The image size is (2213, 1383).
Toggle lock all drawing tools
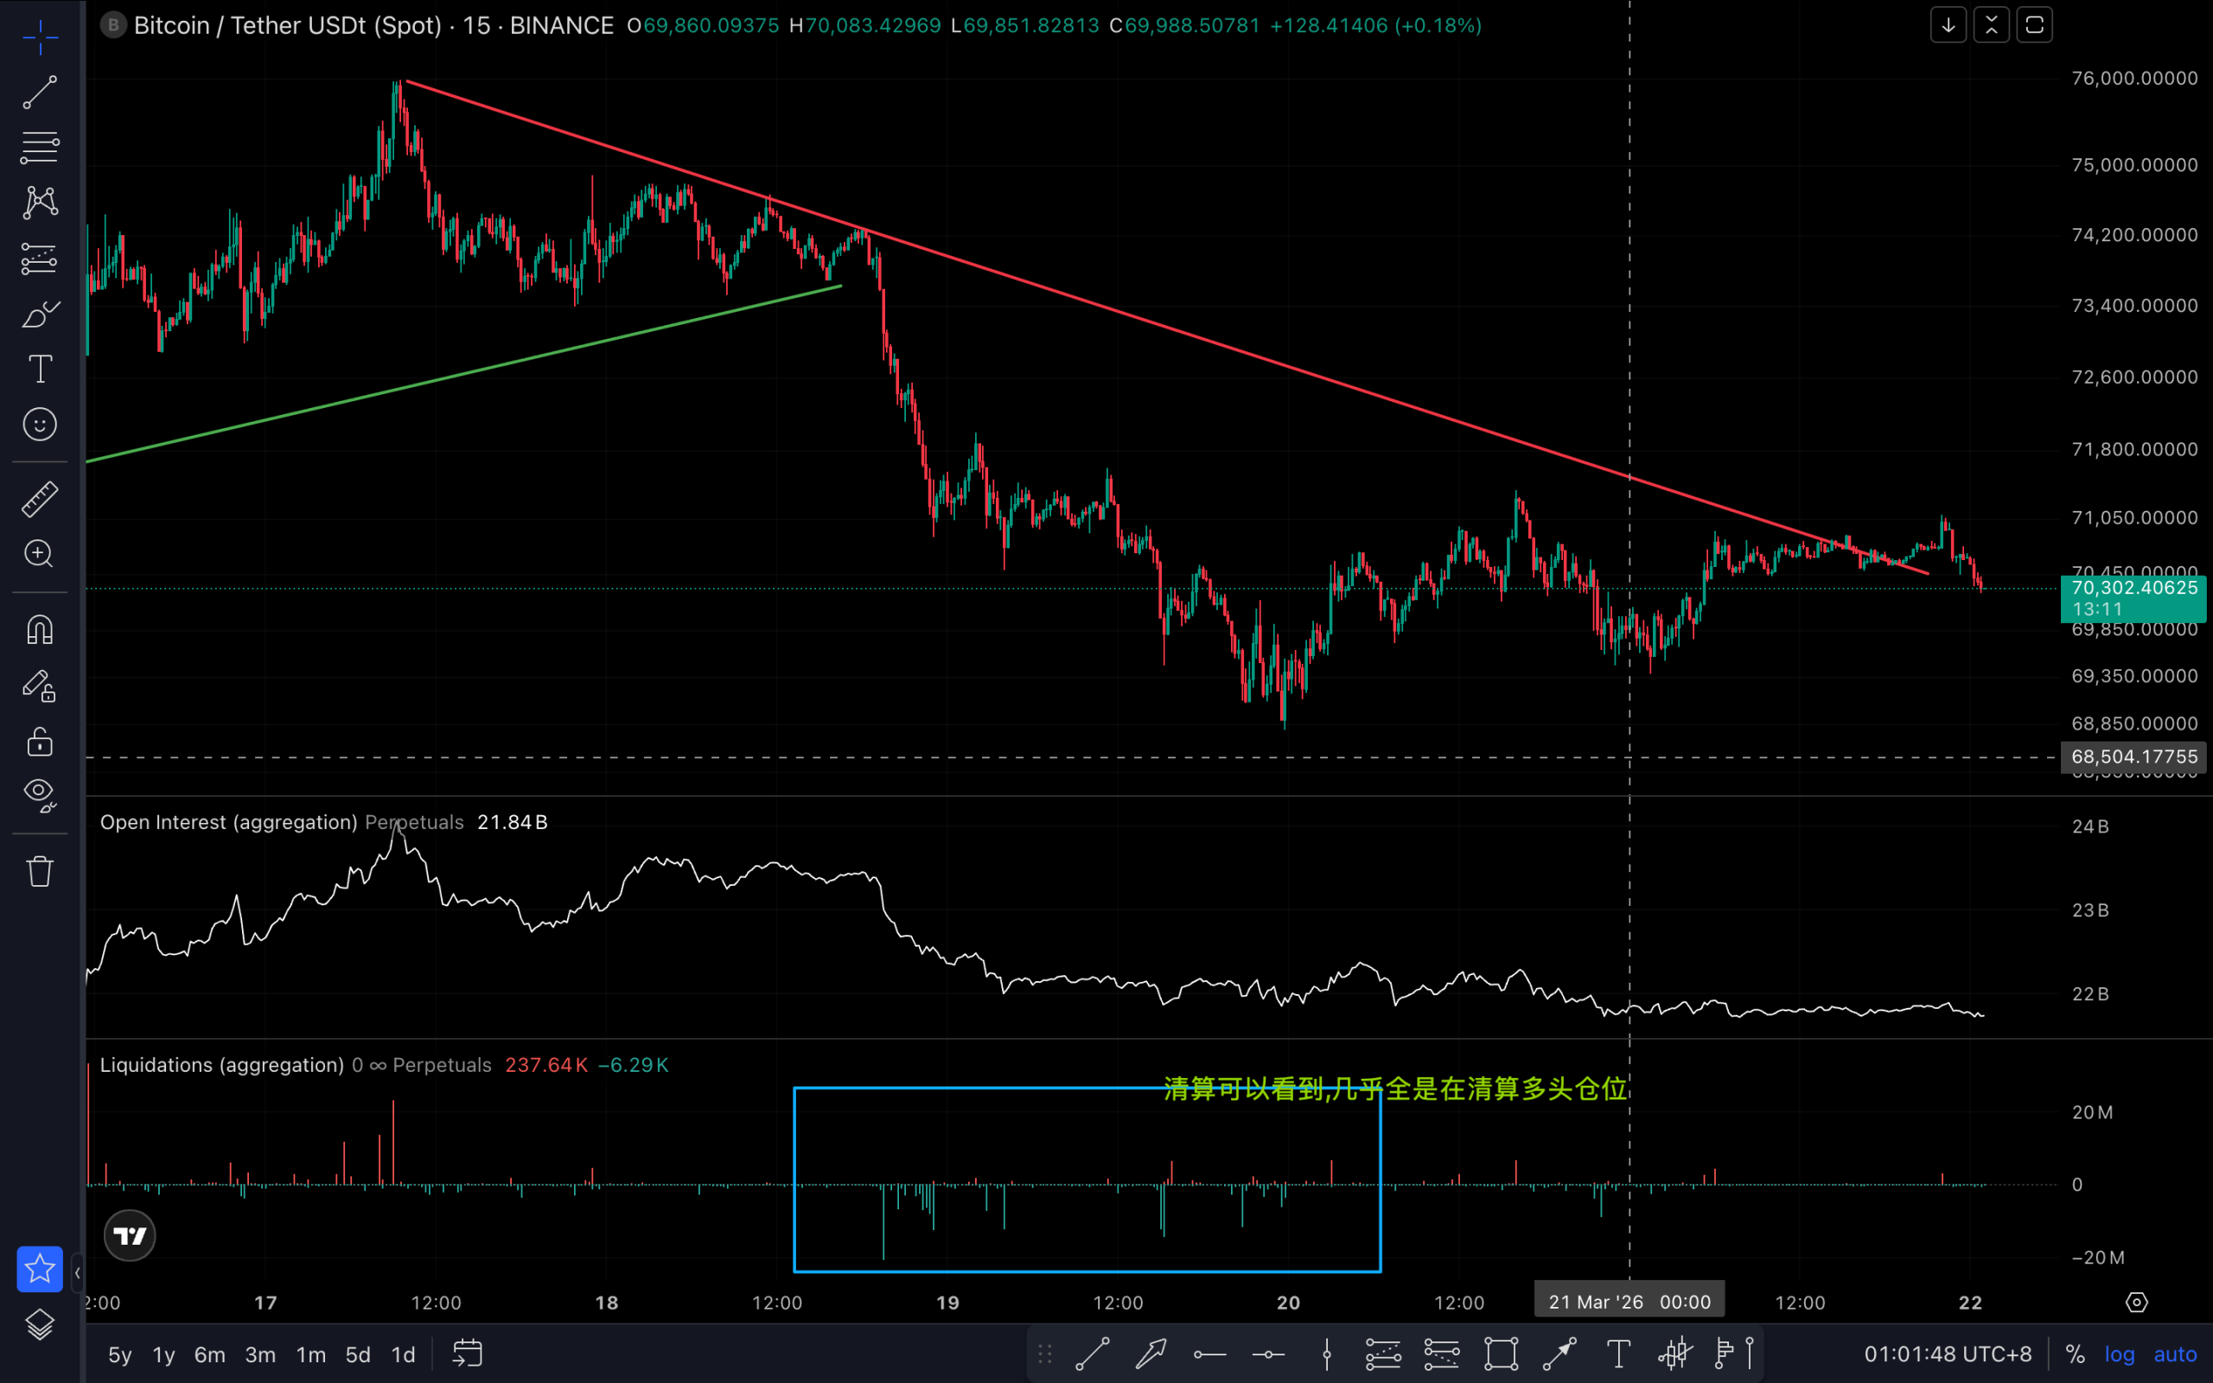coord(39,741)
